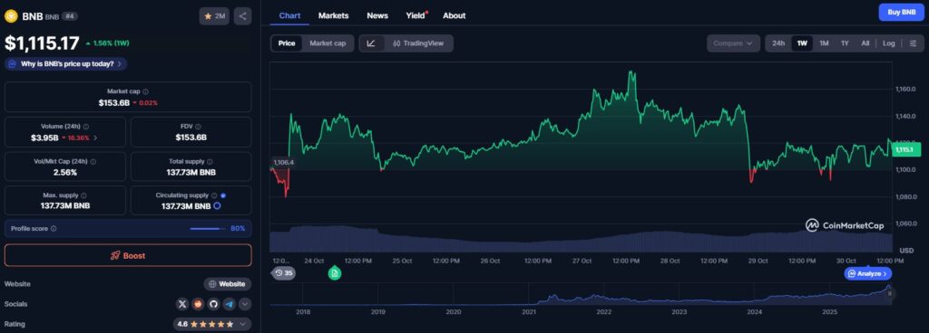Image resolution: width=929 pixels, height=333 pixels.
Task: Click the 2.56% Vol/Mkt Cap value
Action: pyautogui.click(x=65, y=173)
